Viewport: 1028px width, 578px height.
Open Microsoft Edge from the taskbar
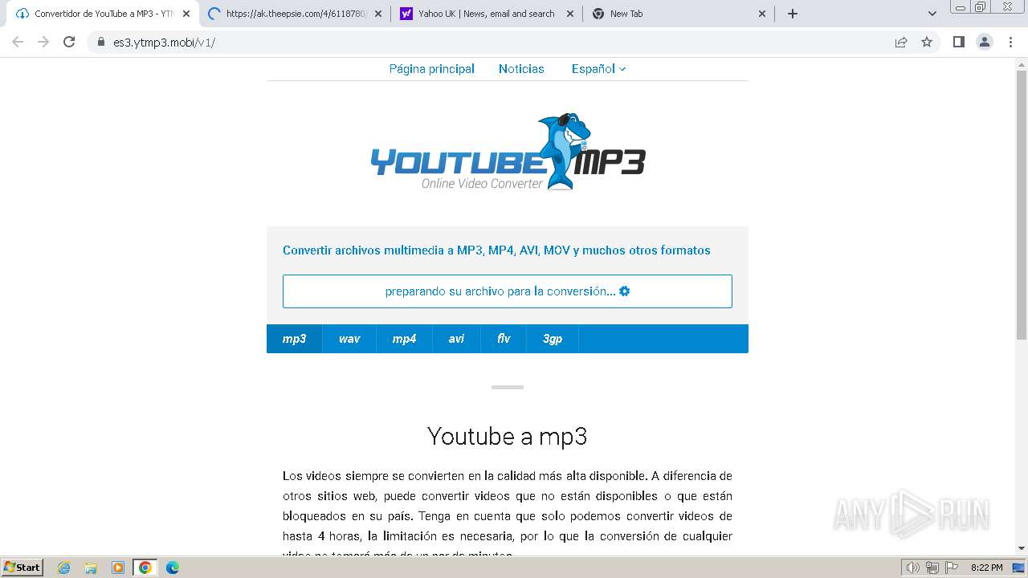pos(172,568)
